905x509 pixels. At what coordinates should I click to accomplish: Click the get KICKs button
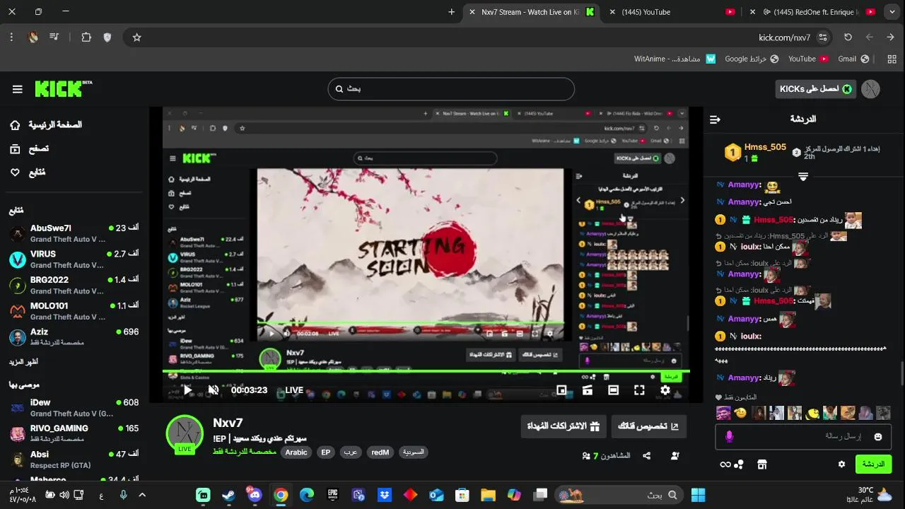tap(816, 89)
